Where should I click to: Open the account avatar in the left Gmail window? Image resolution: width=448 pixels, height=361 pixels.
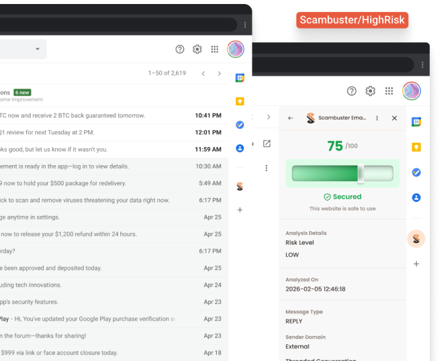pyautogui.click(x=235, y=49)
